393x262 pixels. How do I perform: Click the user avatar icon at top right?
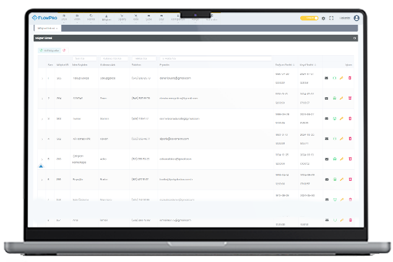pos(356,19)
